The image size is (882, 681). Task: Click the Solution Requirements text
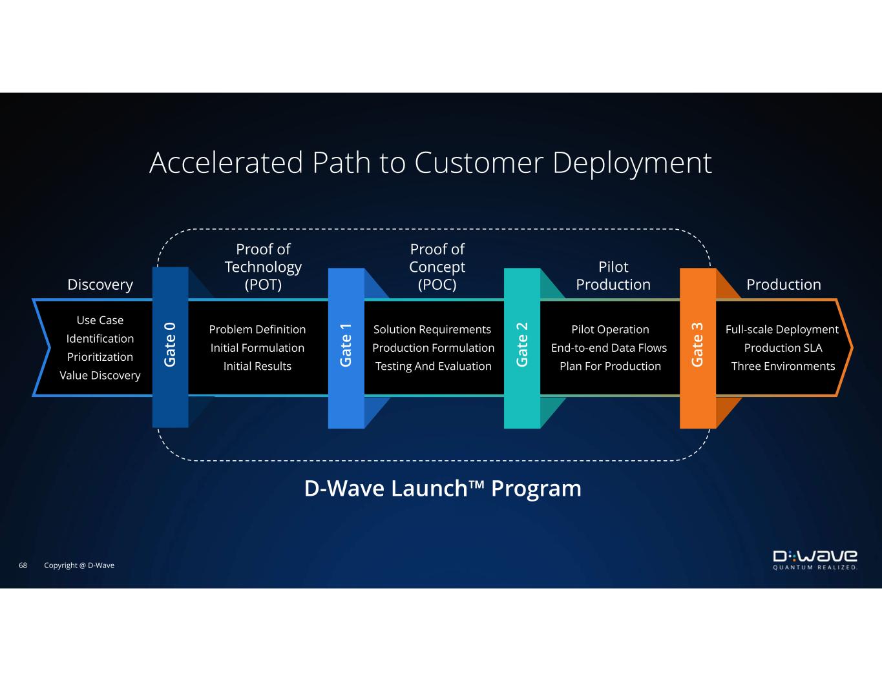coord(432,329)
